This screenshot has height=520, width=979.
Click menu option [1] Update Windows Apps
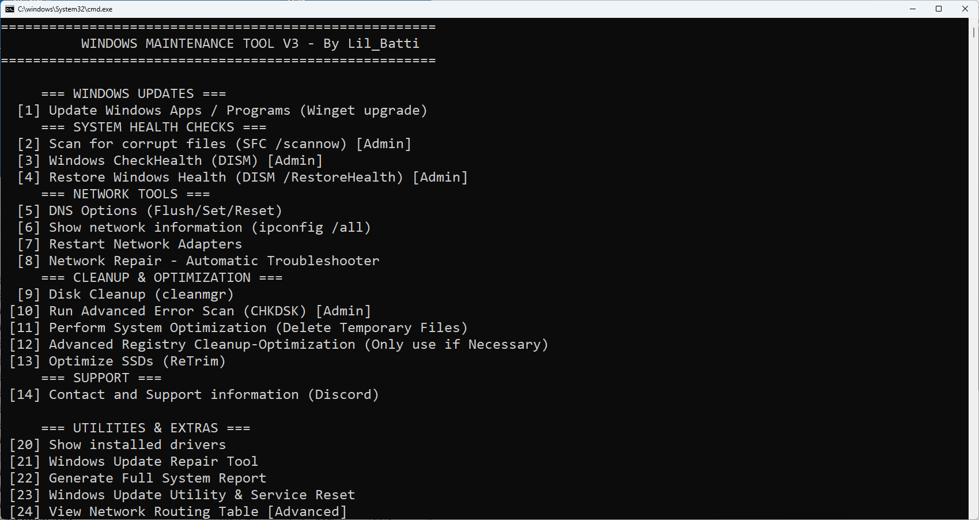tap(222, 111)
